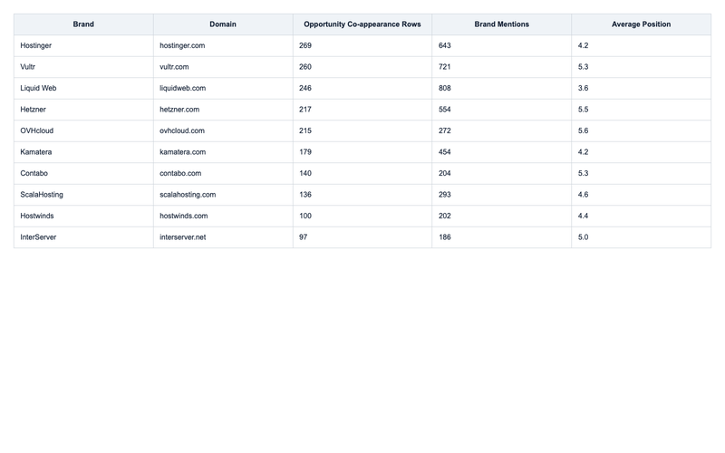Select the OVHcloud brand cell
Screen dimensions: 725x453
point(83,130)
